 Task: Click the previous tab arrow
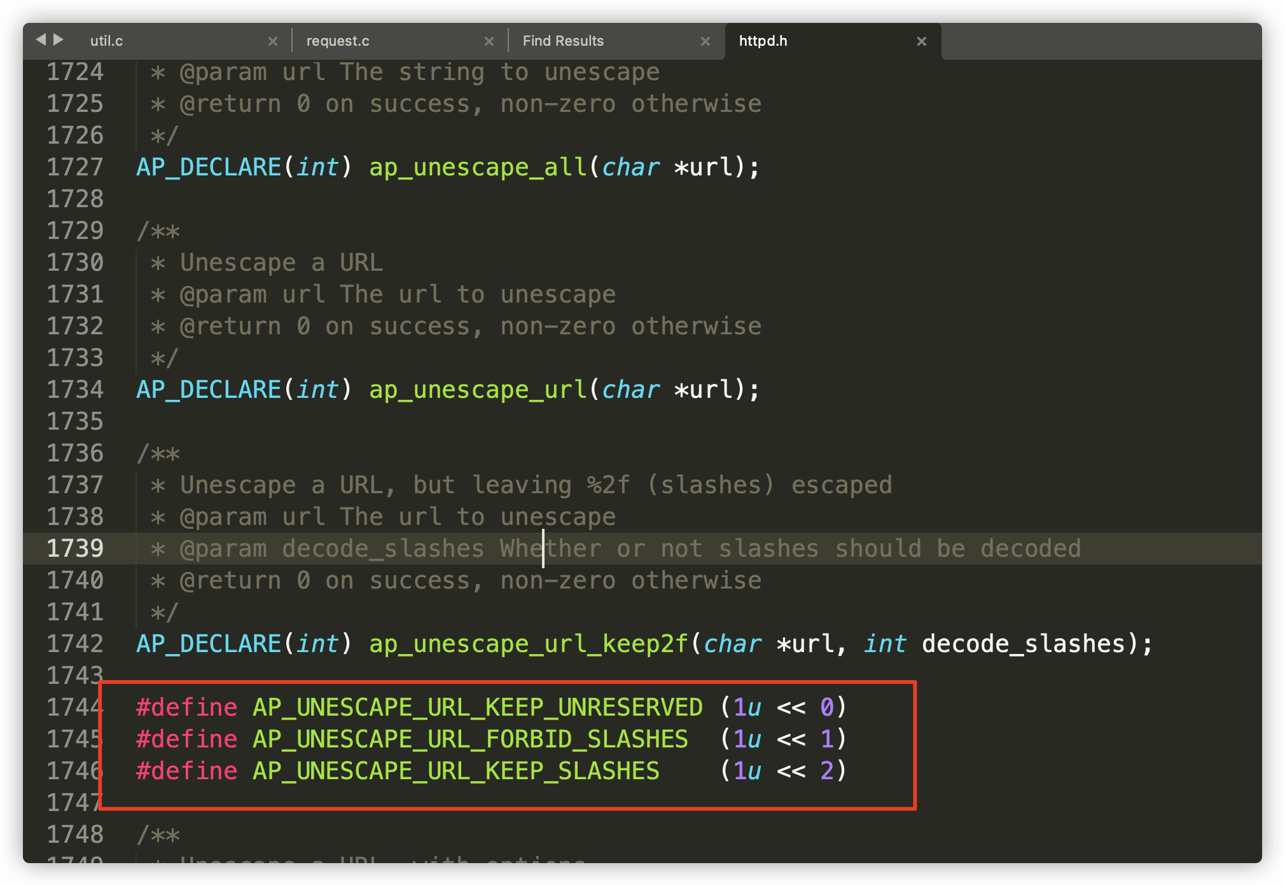41,39
